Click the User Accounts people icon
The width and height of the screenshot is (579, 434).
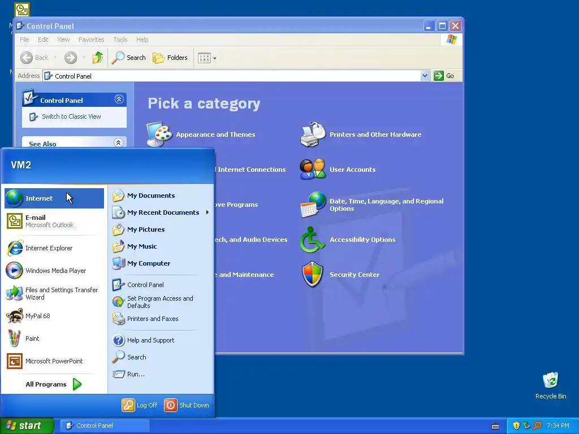pyautogui.click(x=312, y=169)
